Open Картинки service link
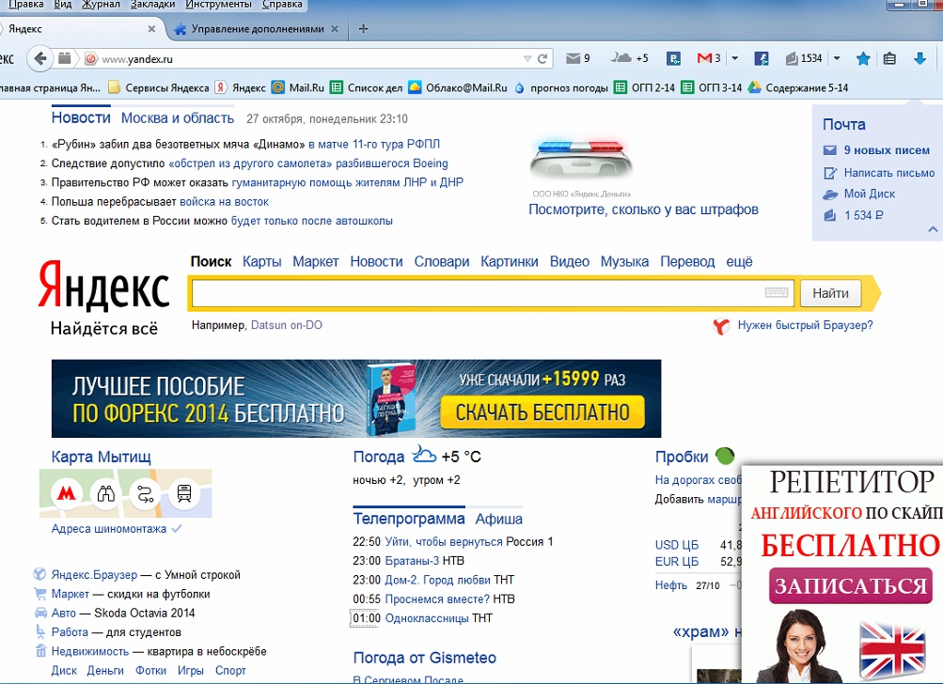 pyautogui.click(x=510, y=261)
